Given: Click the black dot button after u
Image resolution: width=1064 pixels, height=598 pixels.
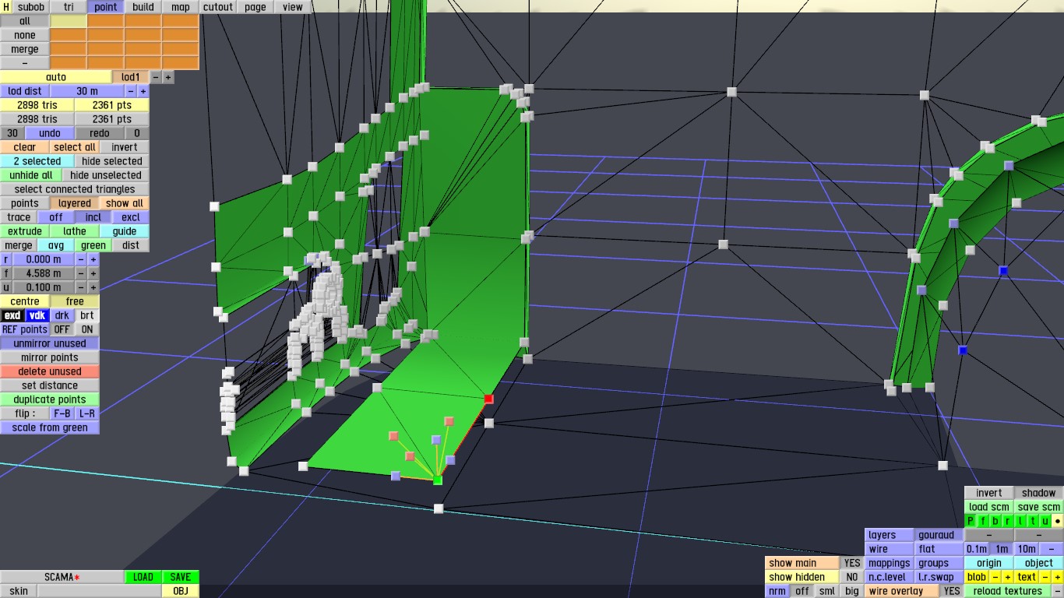Looking at the screenshot, I should [1057, 521].
